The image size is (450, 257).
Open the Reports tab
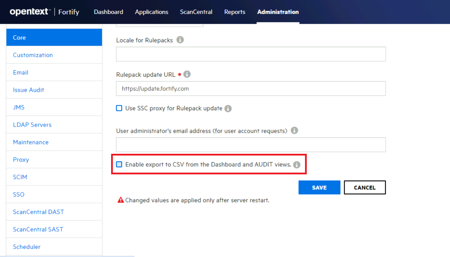(235, 12)
